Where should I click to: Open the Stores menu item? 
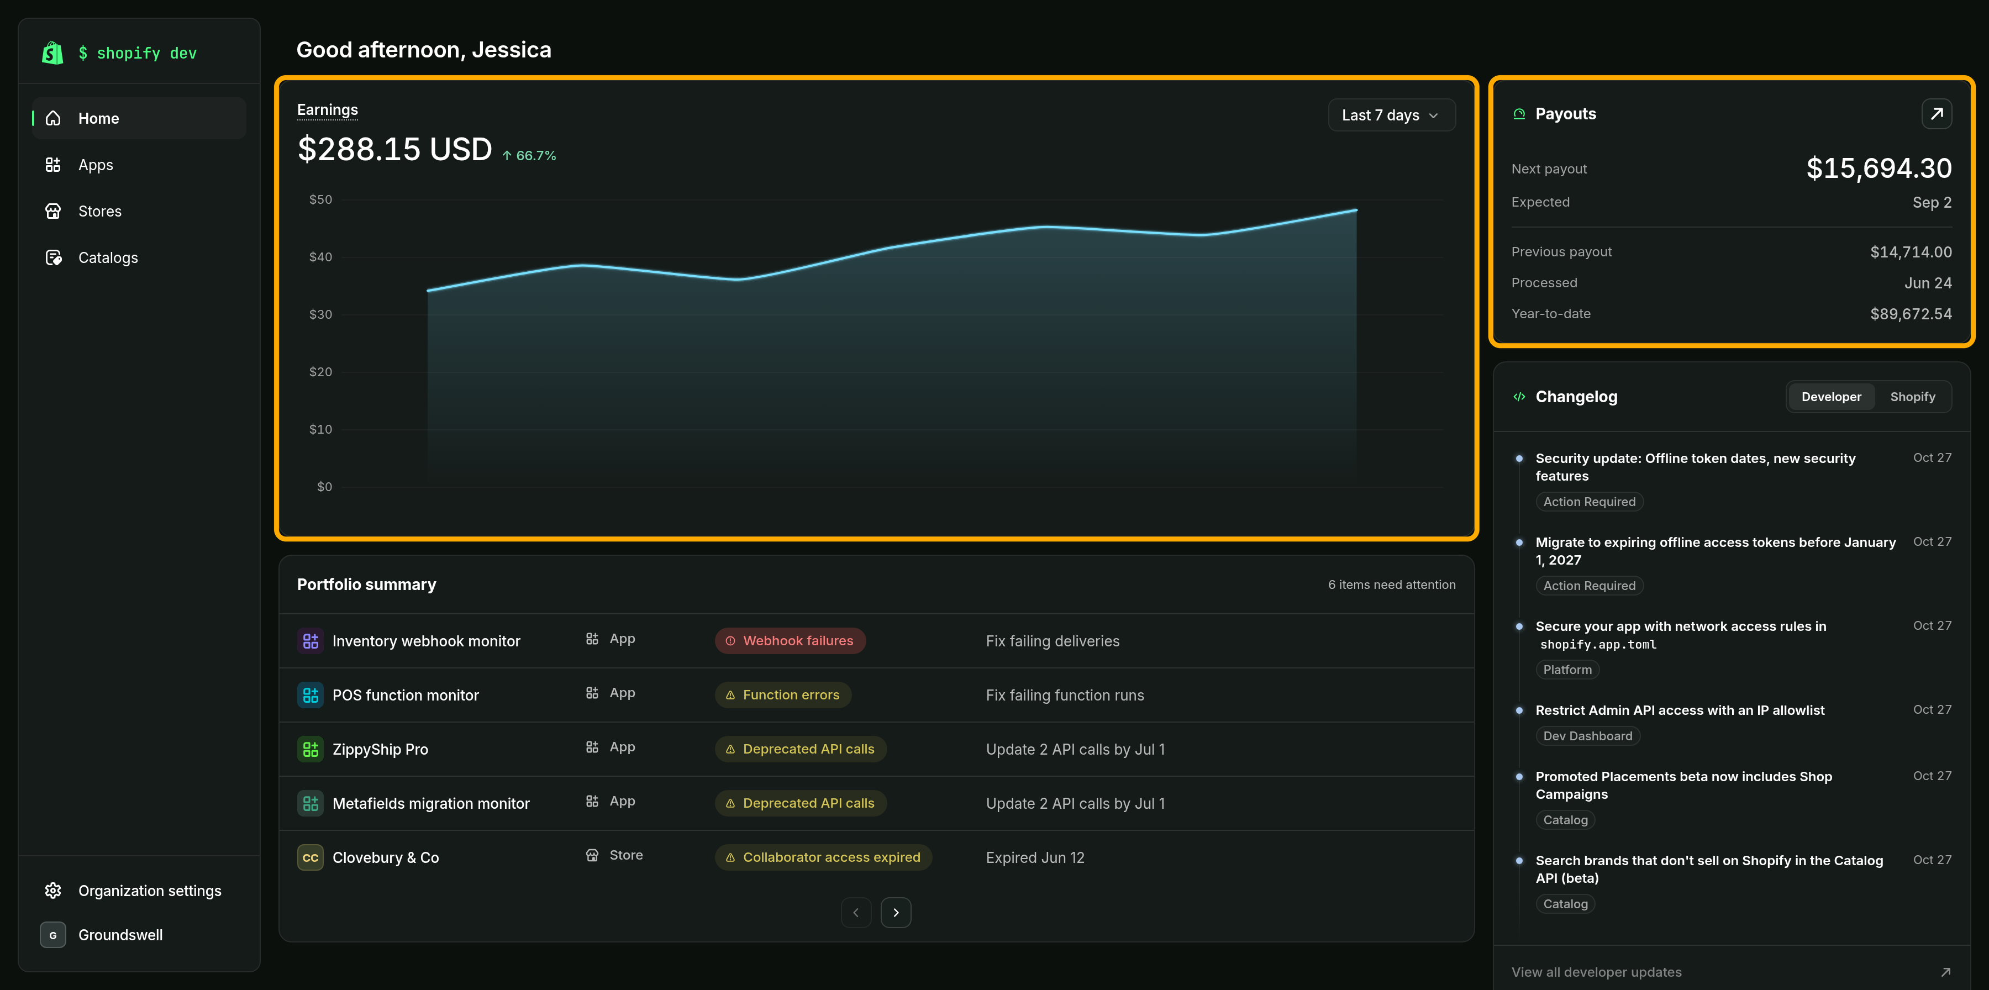[139, 211]
